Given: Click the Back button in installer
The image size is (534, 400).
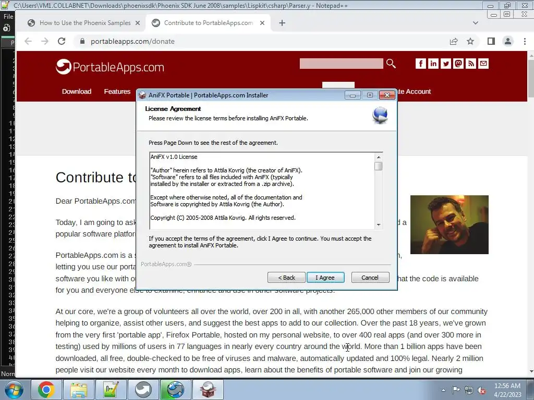Looking at the screenshot, I should 286,278.
